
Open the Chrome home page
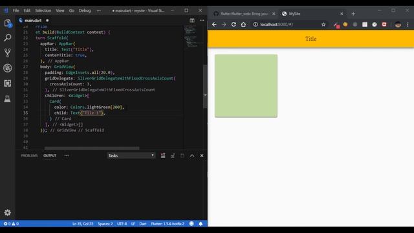click(243, 25)
